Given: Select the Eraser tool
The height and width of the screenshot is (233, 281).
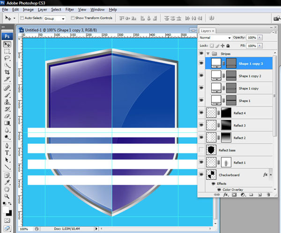Looking at the screenshot, I should (x=7, y=116).
